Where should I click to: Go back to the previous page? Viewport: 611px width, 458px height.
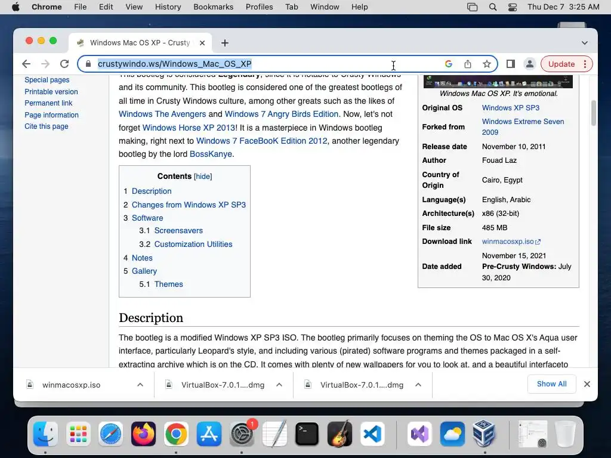point(26,64)
